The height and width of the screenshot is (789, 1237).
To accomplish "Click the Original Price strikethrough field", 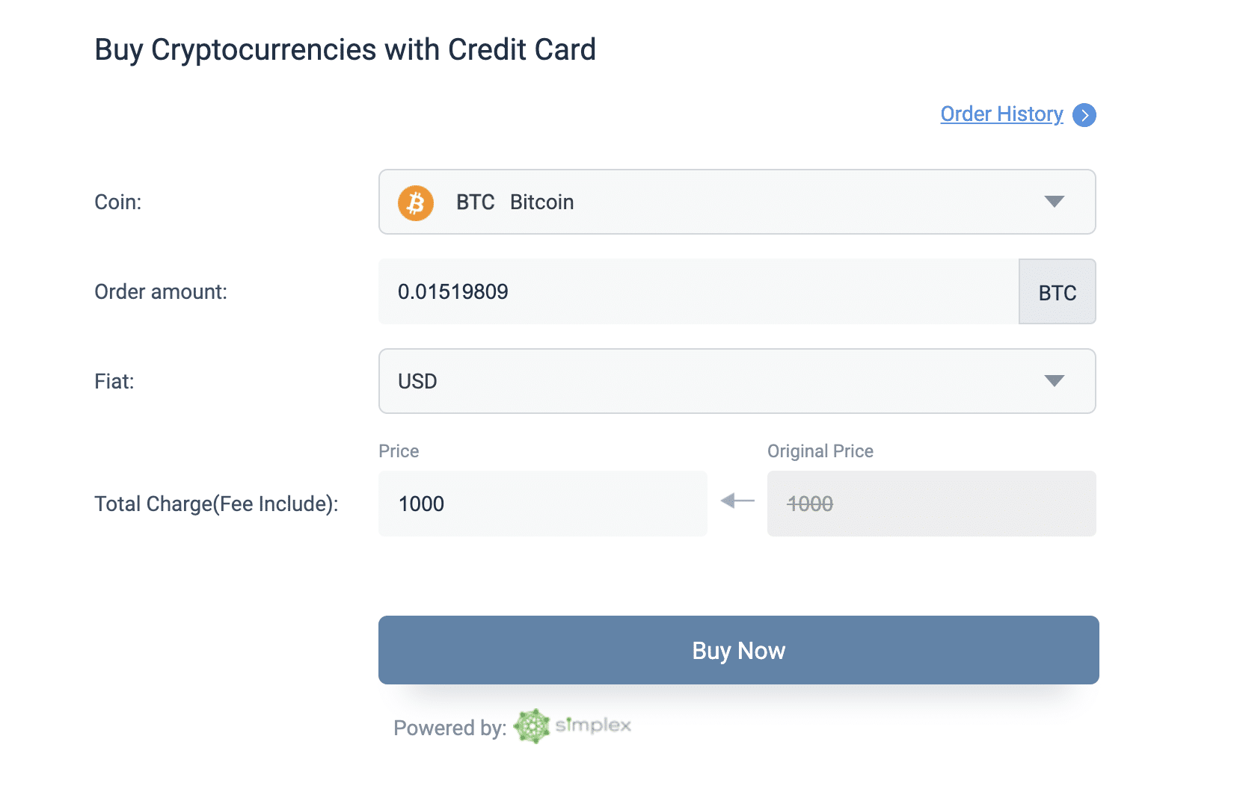I will click(932, 504).
